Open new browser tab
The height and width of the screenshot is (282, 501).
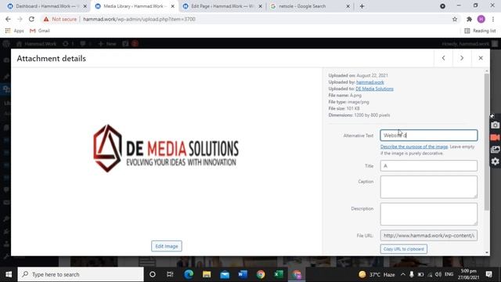point(362,6)
